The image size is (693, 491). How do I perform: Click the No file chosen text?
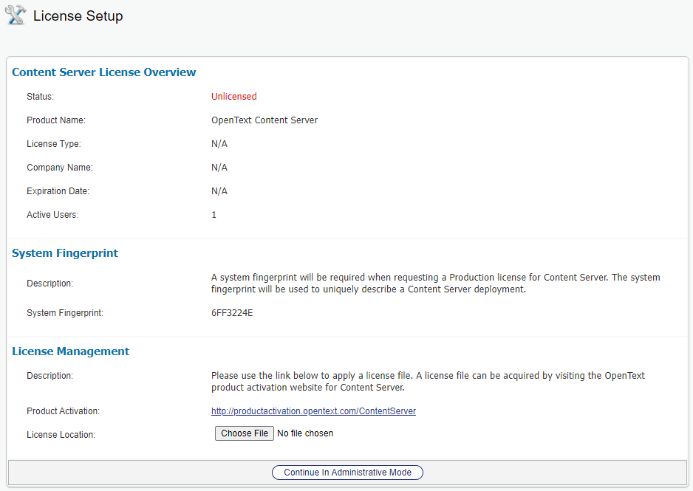point(305,433)
